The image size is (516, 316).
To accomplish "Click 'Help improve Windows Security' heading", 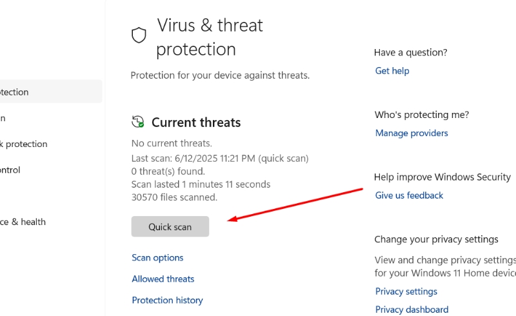I will [x=442, y=177].
